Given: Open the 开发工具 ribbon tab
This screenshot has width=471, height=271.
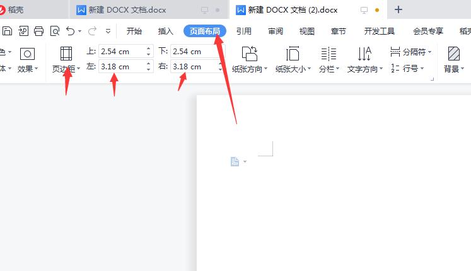Looking at the screenshot, I should click(x=380, y=32).
